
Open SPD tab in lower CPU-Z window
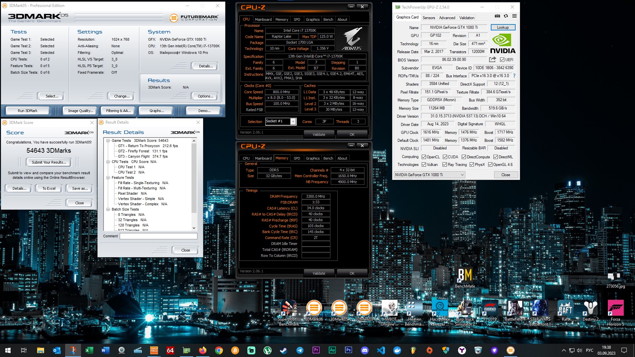point(297,158)
